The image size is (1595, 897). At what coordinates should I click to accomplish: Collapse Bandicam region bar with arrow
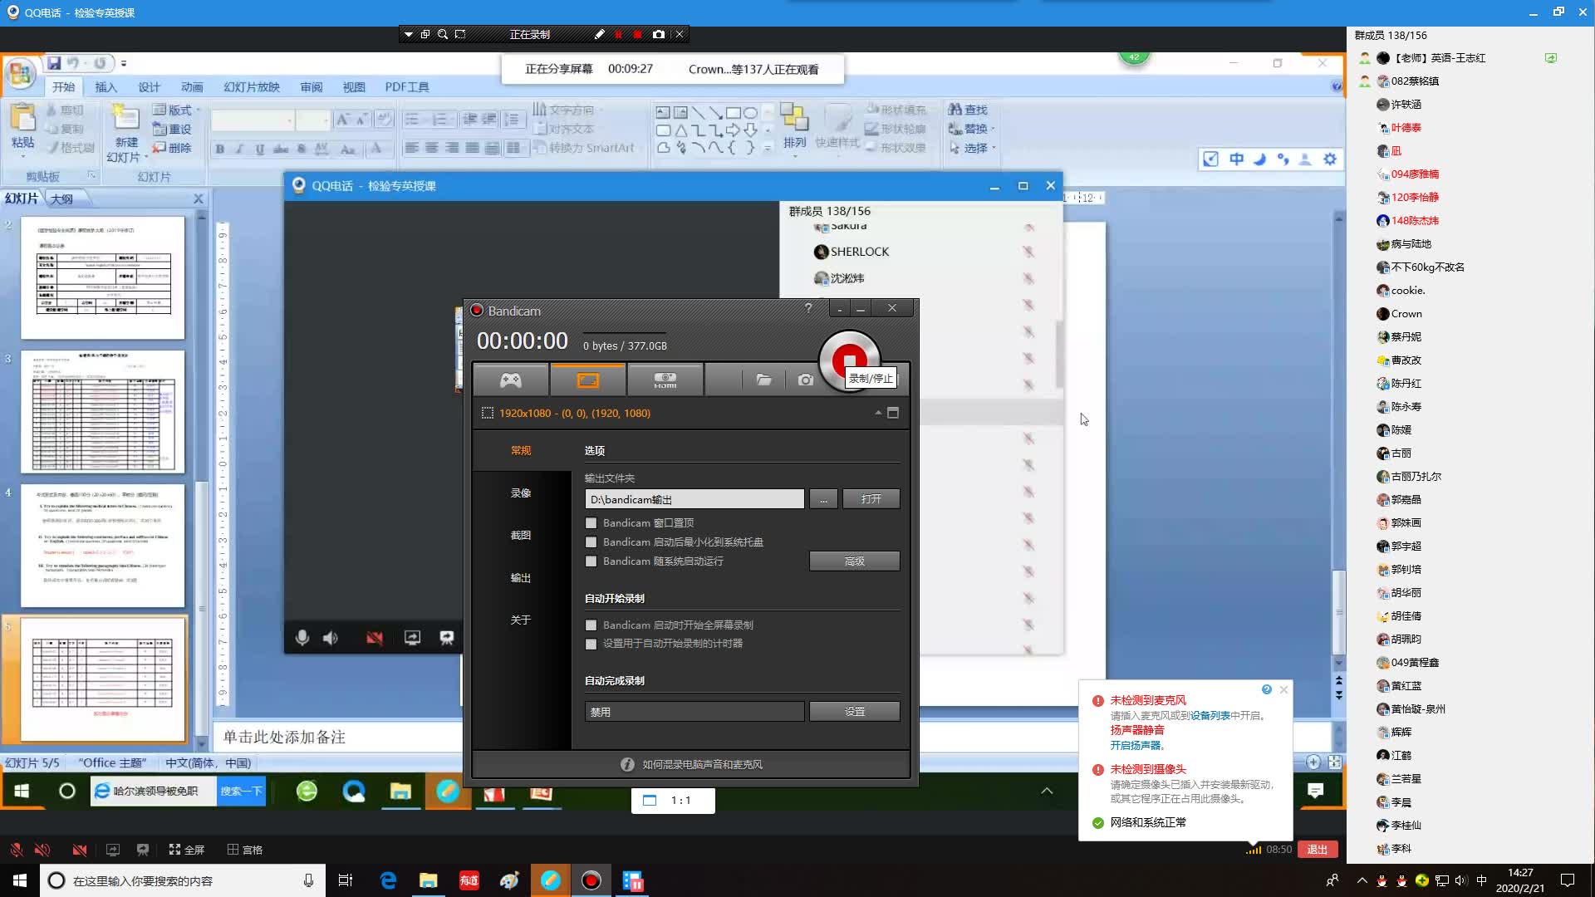[x=878, y=413]
